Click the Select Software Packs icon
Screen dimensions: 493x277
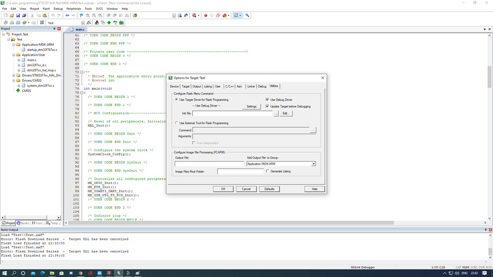(x=115, y=23)
